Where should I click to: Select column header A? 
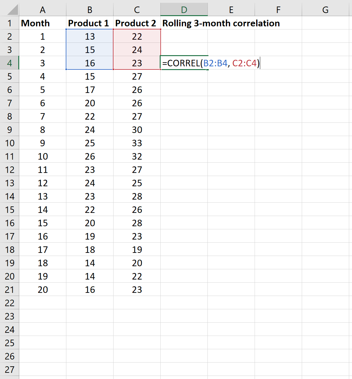[x=42, y=9]
